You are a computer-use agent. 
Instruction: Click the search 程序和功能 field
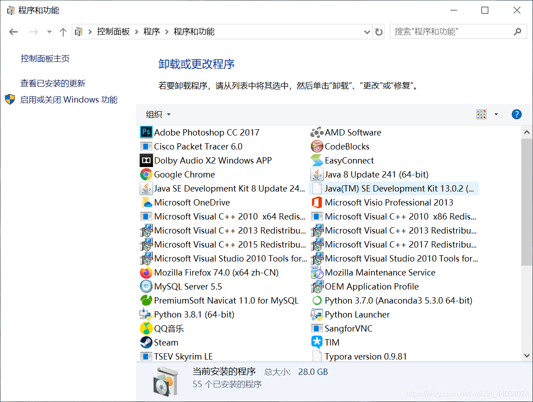pyautogui.click(x=458, y=32)
